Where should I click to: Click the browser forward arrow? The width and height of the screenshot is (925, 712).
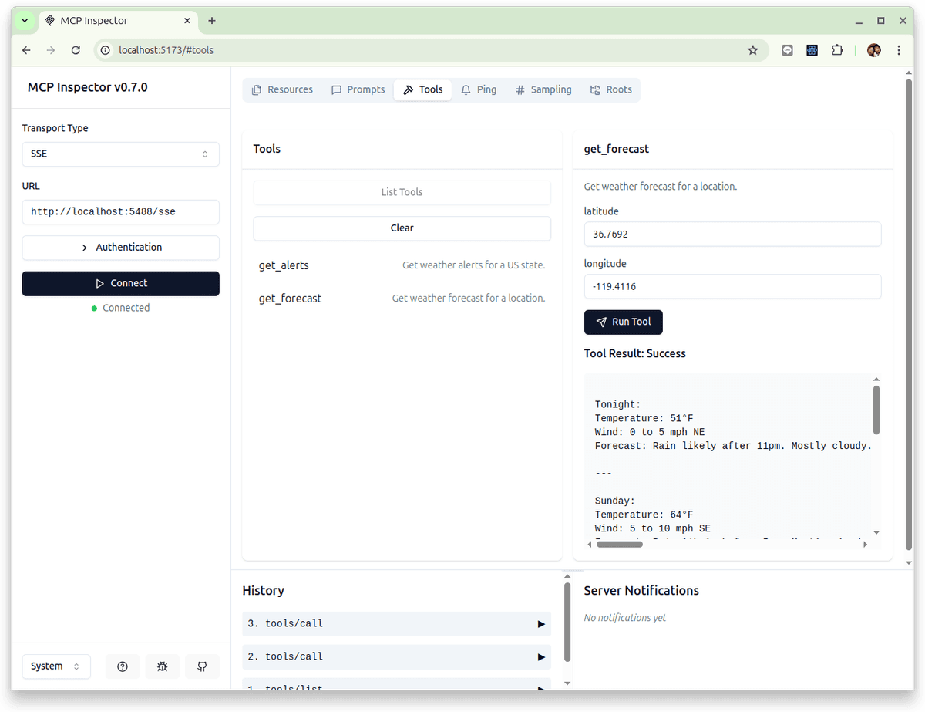[51, 50]
